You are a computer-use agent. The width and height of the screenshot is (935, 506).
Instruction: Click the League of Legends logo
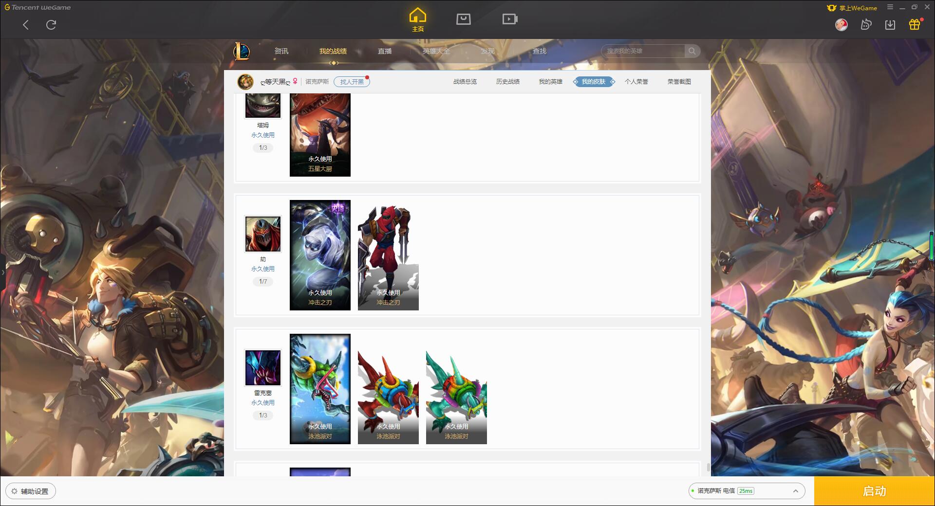(x=242, y=51)
